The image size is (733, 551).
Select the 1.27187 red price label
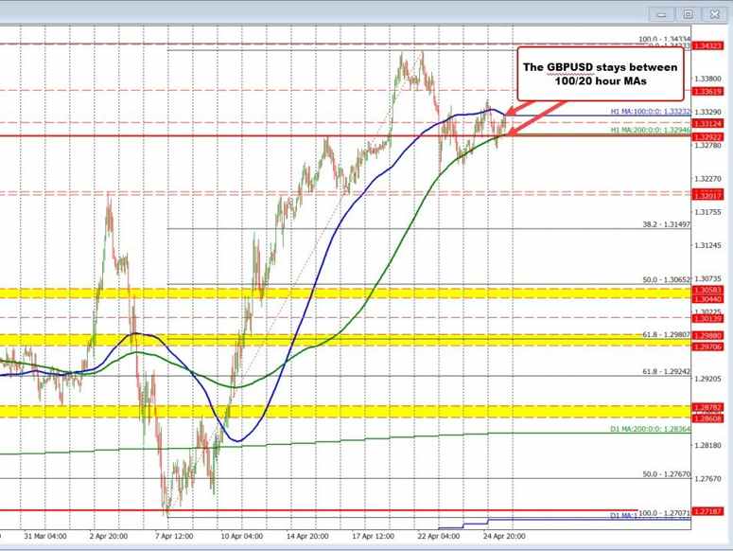707,511
